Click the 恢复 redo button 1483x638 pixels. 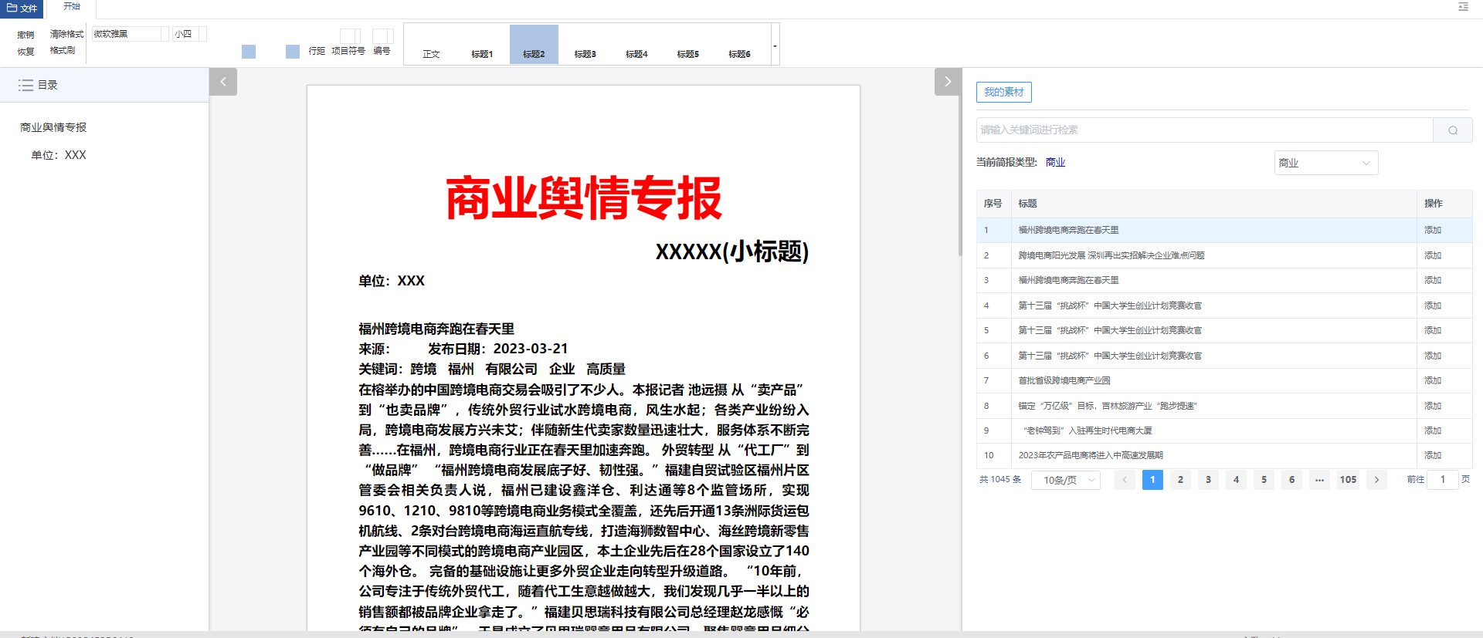tap(26, 52)
